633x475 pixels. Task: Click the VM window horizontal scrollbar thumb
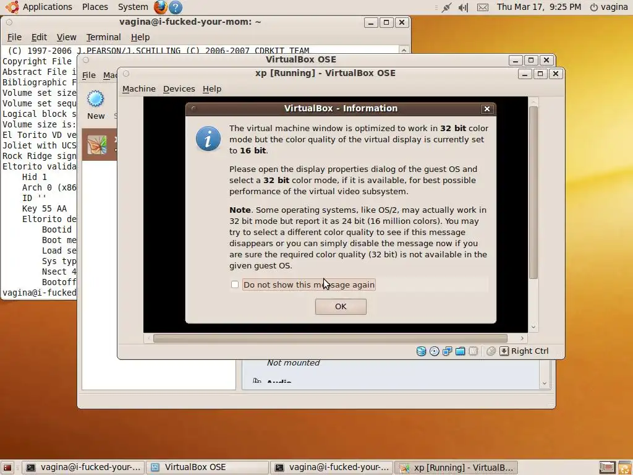[x=330, y=338]
